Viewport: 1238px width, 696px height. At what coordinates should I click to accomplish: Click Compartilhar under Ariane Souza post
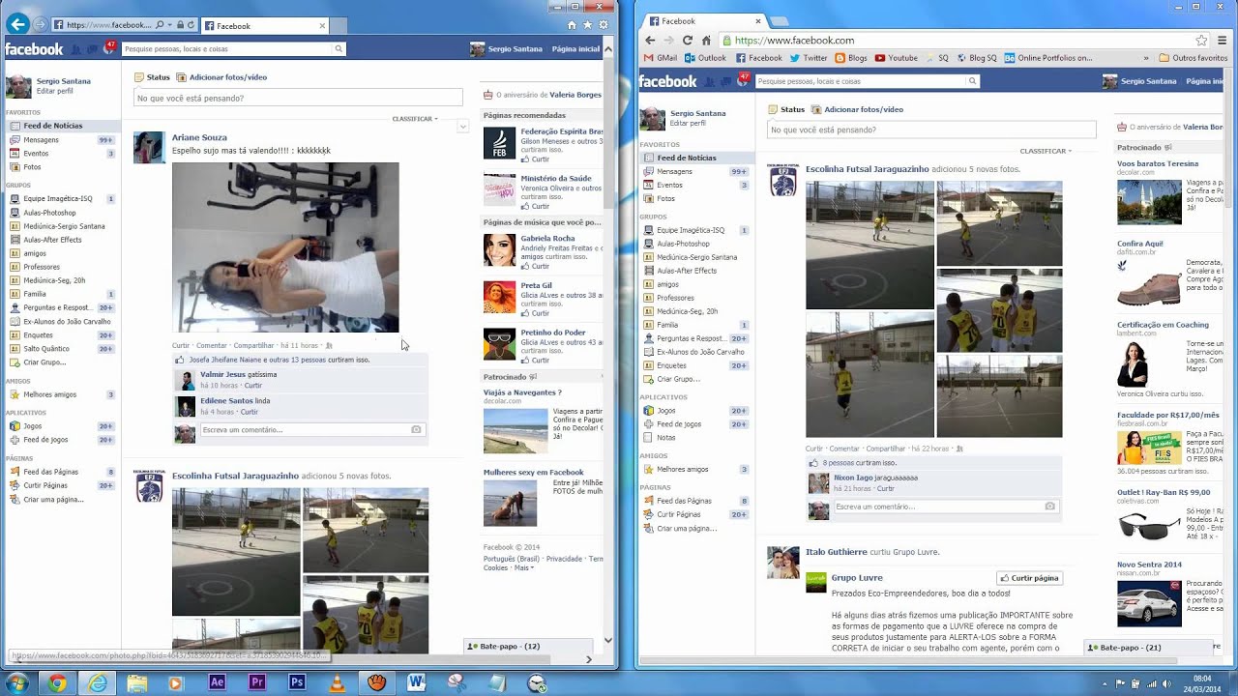pos(253,345)
